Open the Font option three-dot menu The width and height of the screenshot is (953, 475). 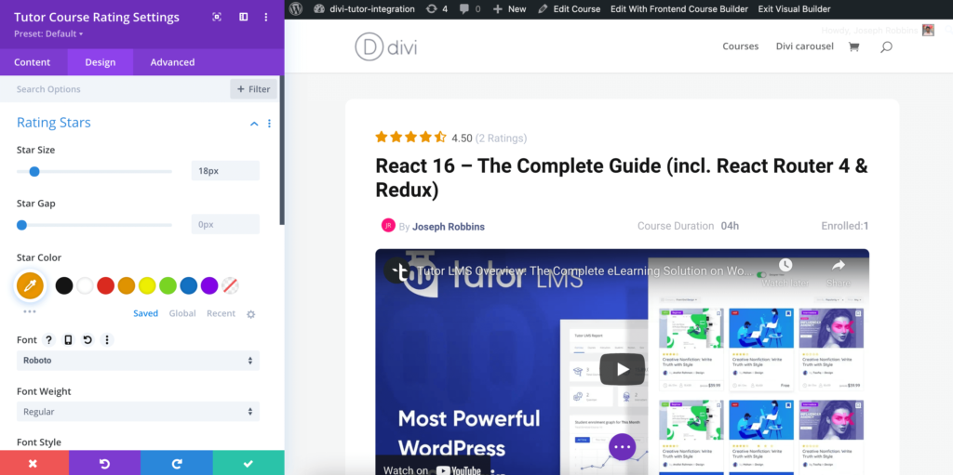tap(107, 339)
